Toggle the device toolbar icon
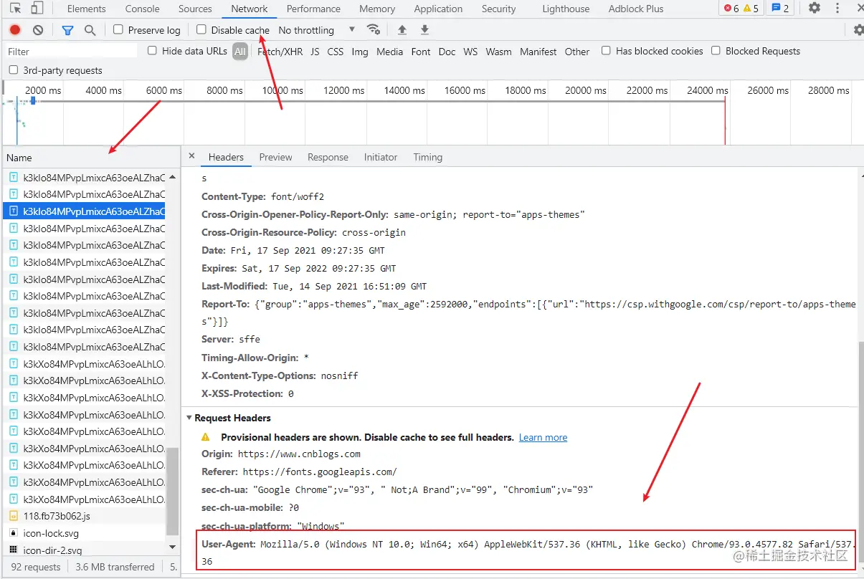Viewport: 864px width, 579px height. pos(37,9)
